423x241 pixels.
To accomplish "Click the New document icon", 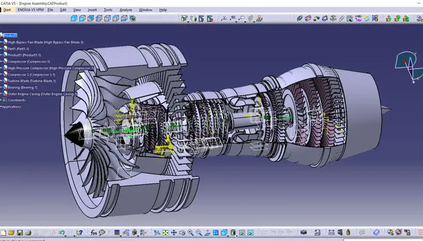I will [x=4, y=233].
